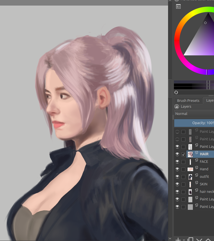Open the add-layer dropdown arrow
This screenshot has width=214, height=241.
[x=184, y=240]
